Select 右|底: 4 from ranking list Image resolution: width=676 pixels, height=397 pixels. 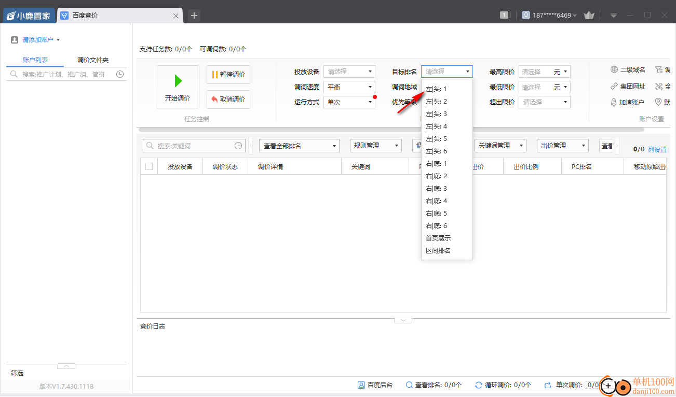(447, 201)
